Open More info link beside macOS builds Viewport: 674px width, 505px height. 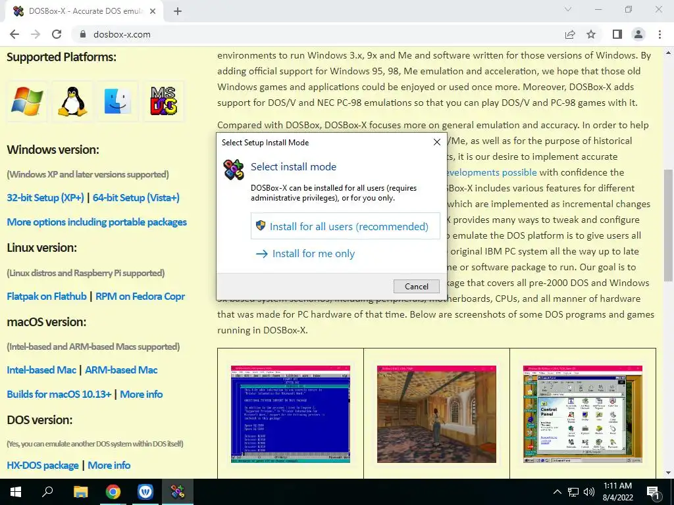pos(142,395)
